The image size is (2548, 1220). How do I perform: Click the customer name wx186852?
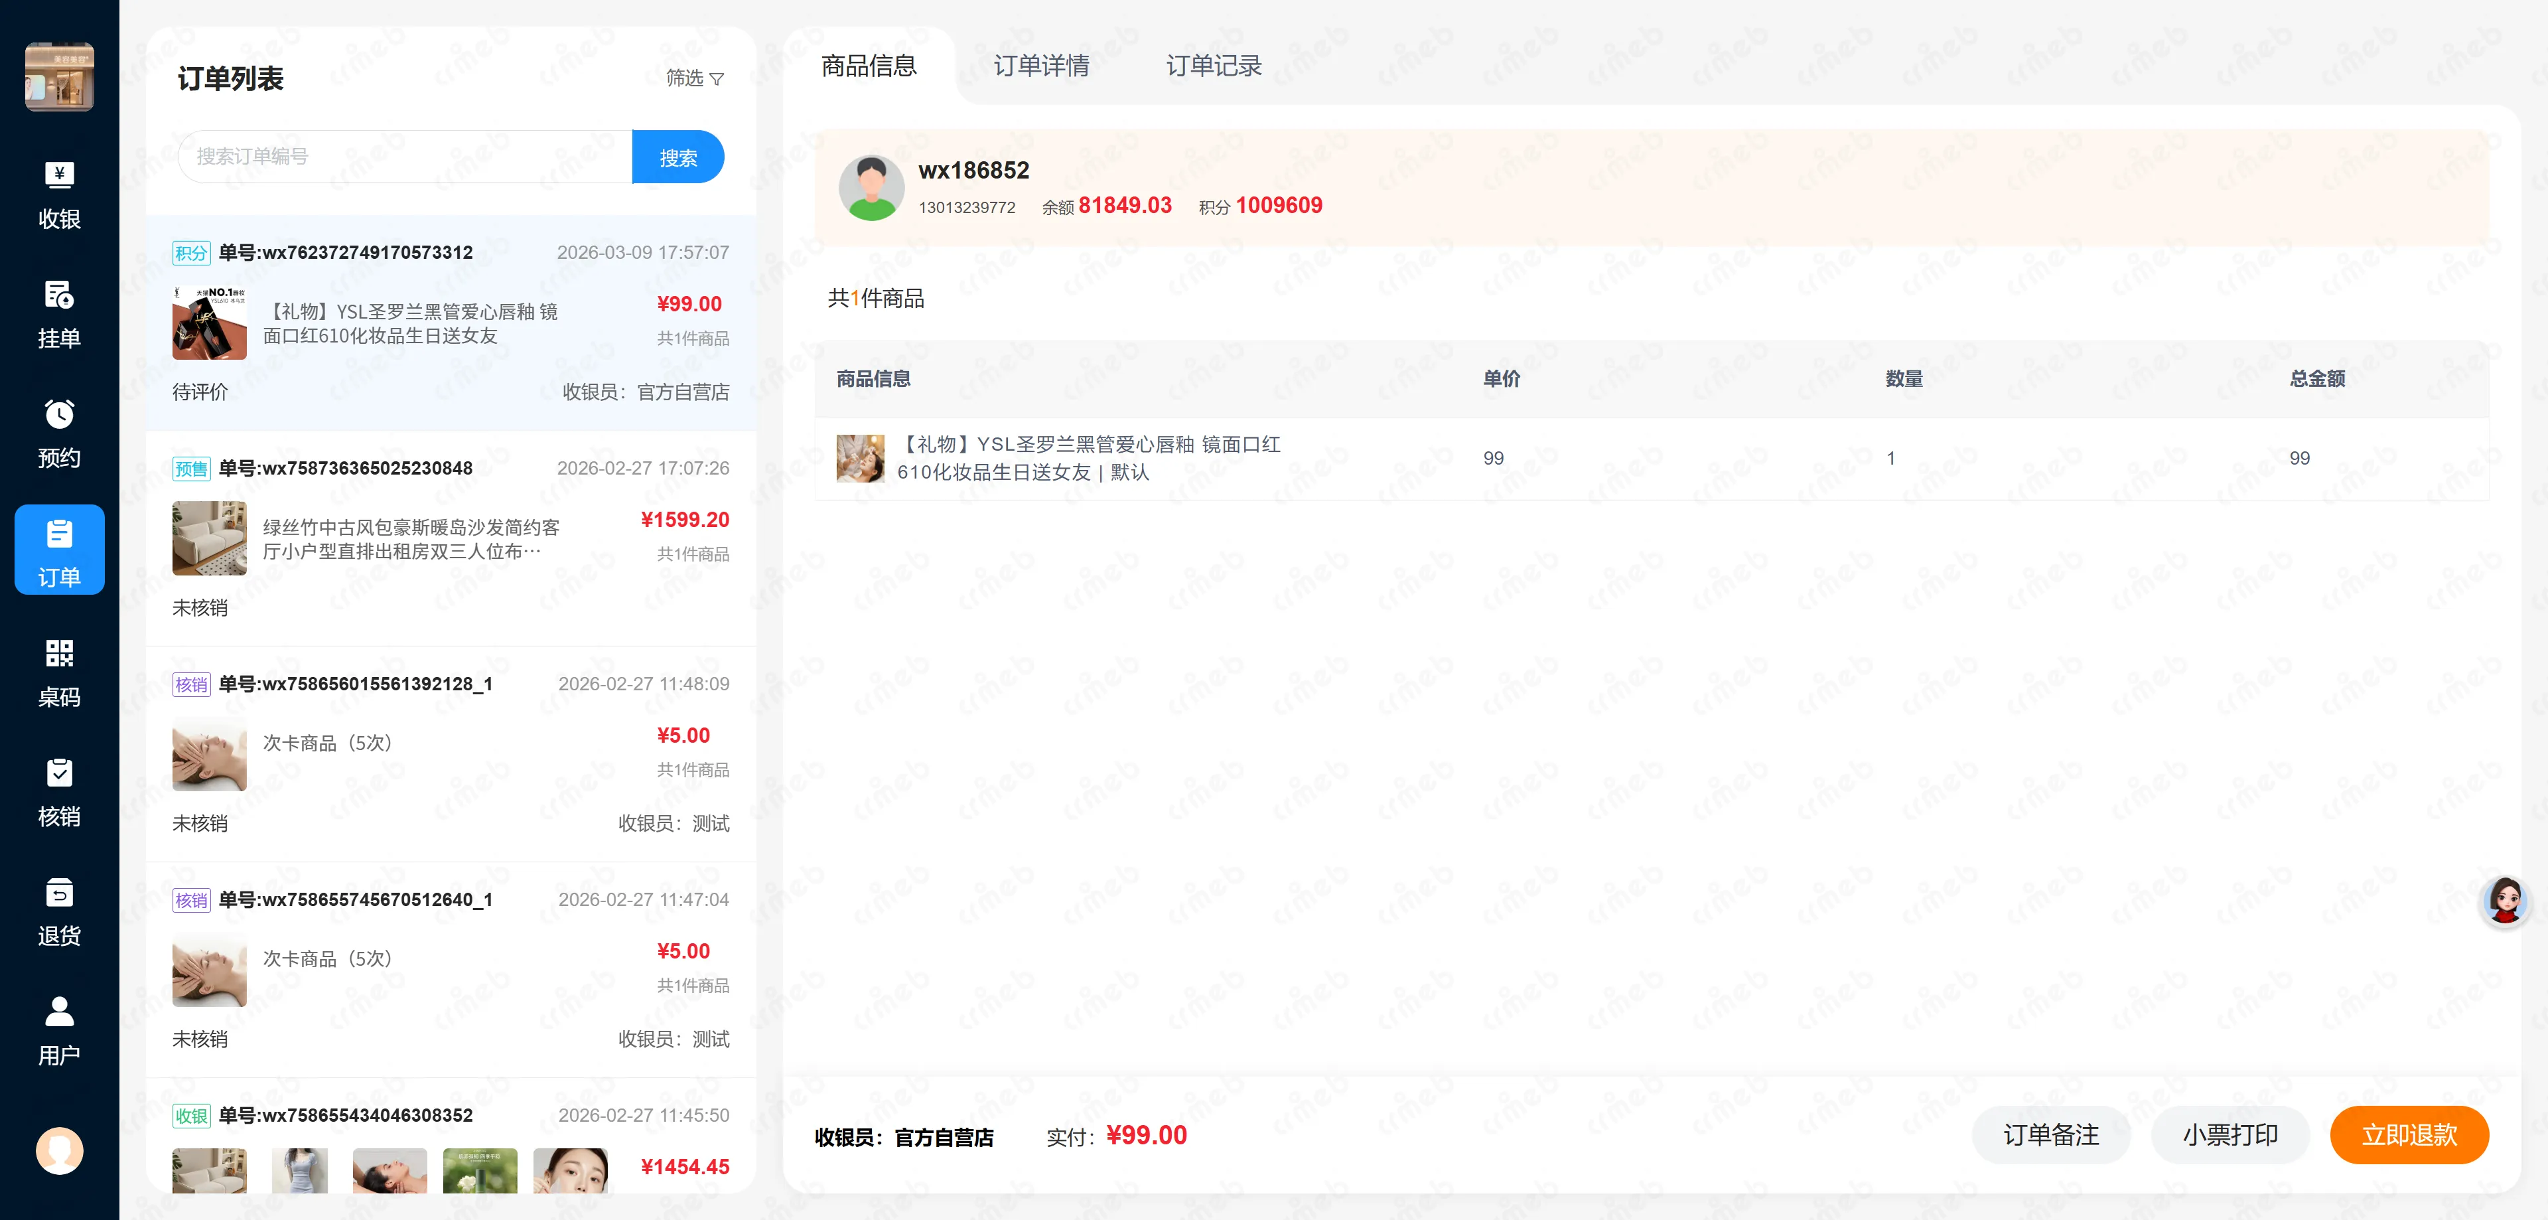point(973,170)
